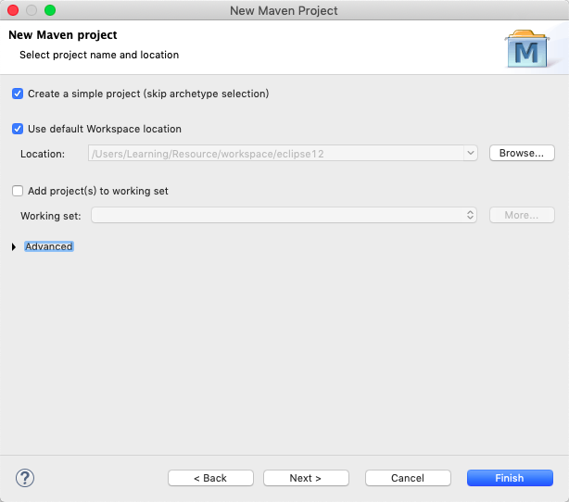Click the green zoom window button
This screenshot has height=502, width=569.
50,10
